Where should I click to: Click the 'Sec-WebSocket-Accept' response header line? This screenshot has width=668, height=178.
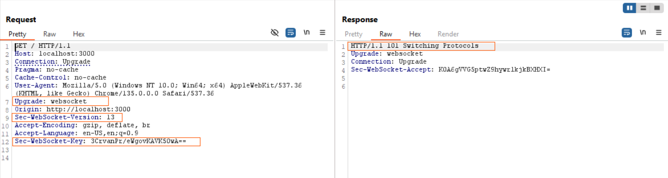coord(451,69)
